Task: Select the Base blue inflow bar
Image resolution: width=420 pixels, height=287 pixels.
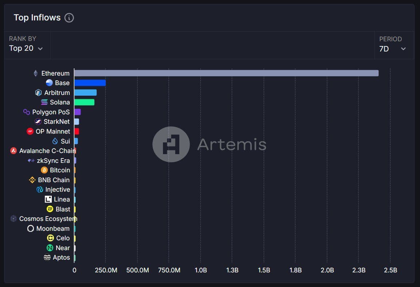Action: 90,83
